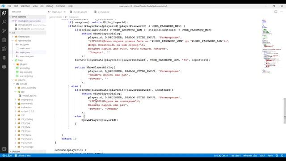Open the Edit menu
This screenshot has width=286, height=161.
16,6
